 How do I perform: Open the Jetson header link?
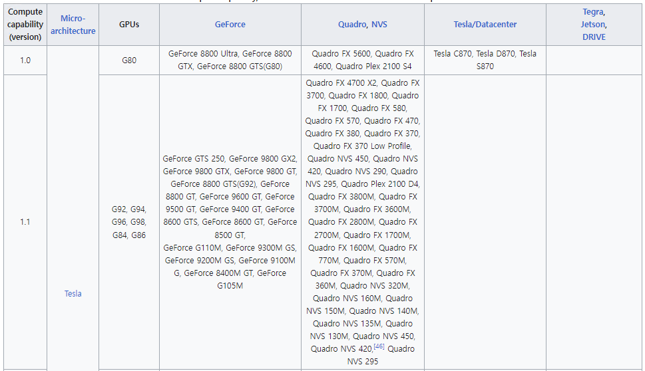pos(593,24)
